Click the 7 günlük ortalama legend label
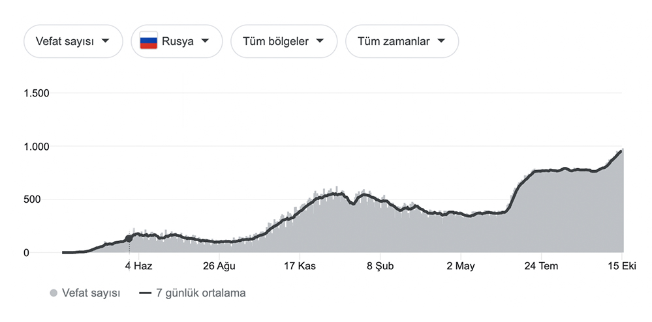The height and width of the screenshot is (322, 652). (201, 293)
